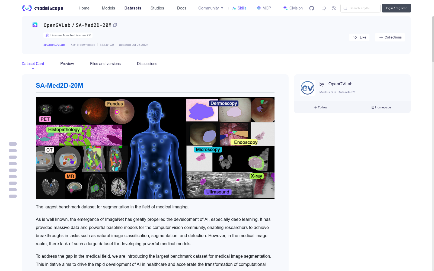The height and width of the screenshot is (271, 434).
Task: Click the last outline marker in left rail
Action: [x=13, y=196]
